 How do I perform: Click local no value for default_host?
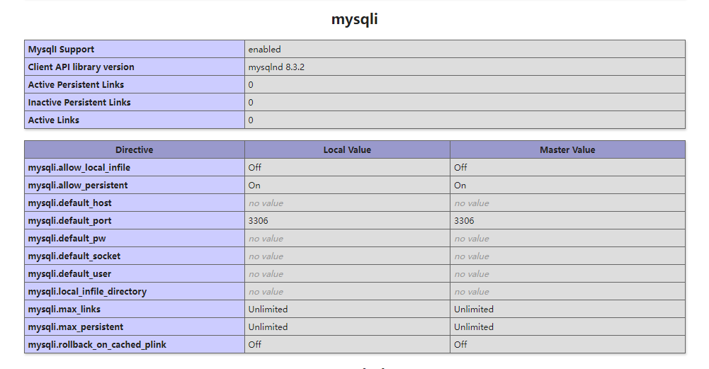pyautogui.click(x=266, y=203)
